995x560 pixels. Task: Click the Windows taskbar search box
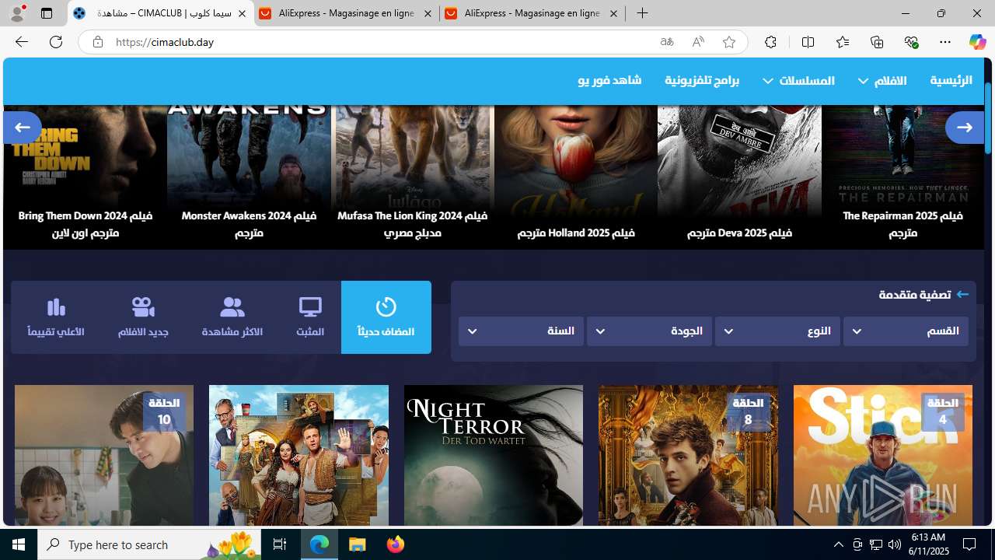pos(149,544)
